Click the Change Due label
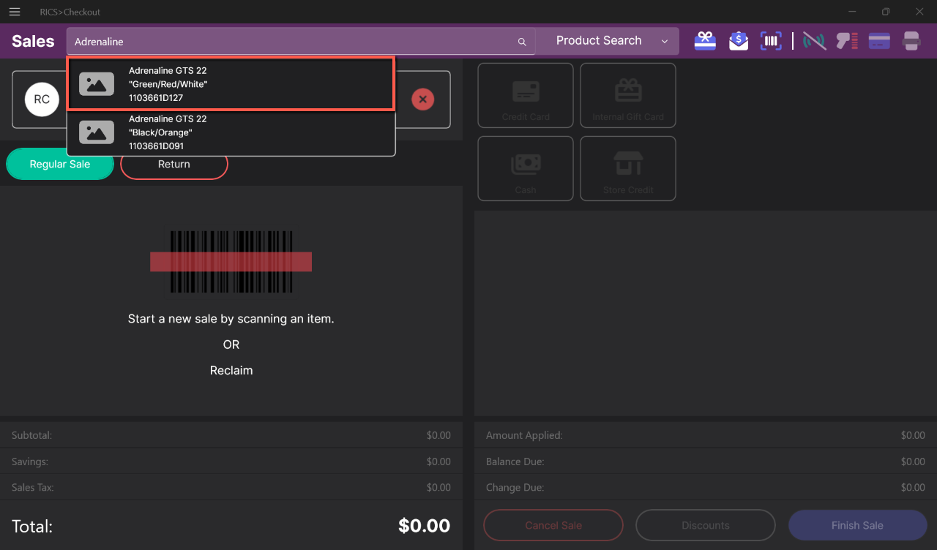Image resolution: width=937 pixels, height=550 pixels. click(515, 488)
